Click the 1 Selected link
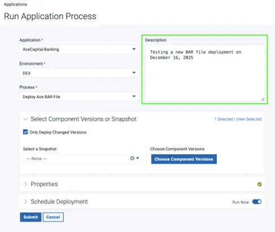Viewport: 275px width, 232px height. click(x=224, y=119)
